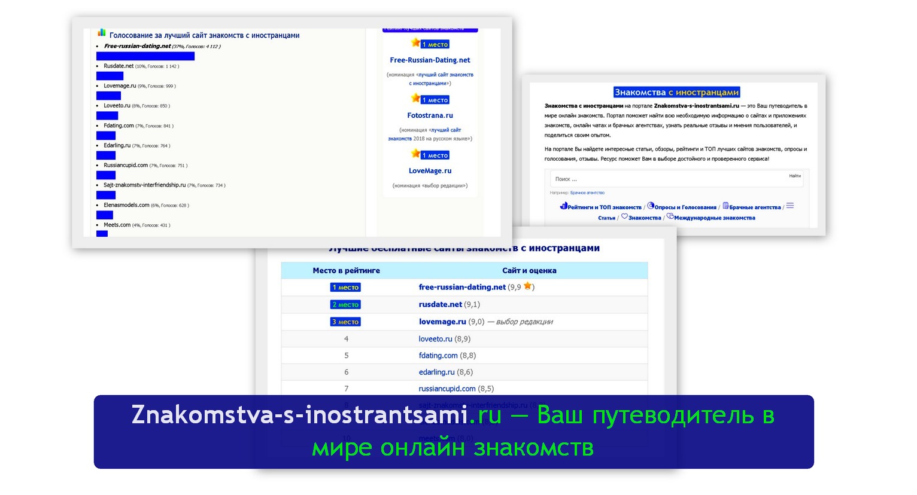Open the Брачное агентство example link
This screenshot has width=917, height=495.
[587, 193]
